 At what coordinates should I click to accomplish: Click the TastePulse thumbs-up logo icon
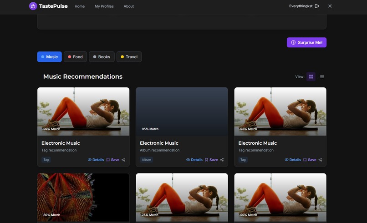(33, 6)
